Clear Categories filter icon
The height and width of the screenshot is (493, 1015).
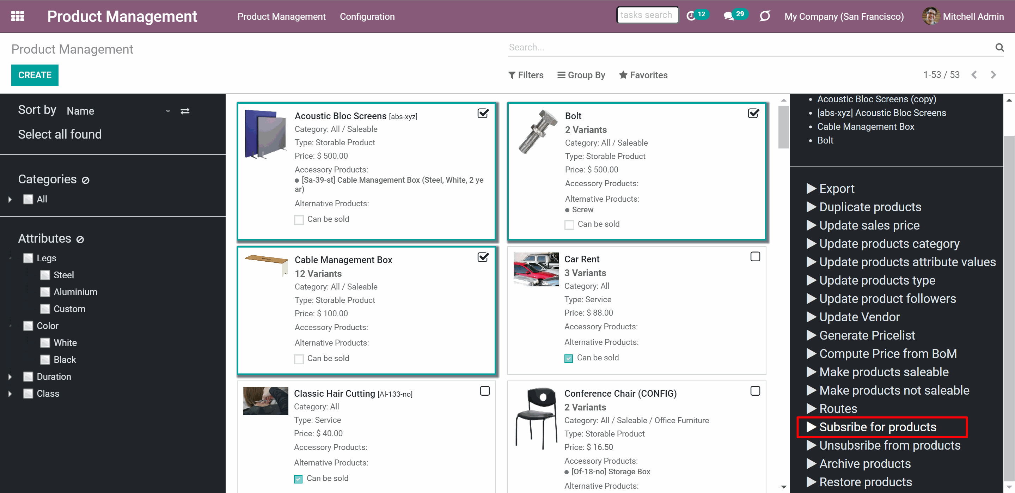pyautogui.click(x=86, y=180)
